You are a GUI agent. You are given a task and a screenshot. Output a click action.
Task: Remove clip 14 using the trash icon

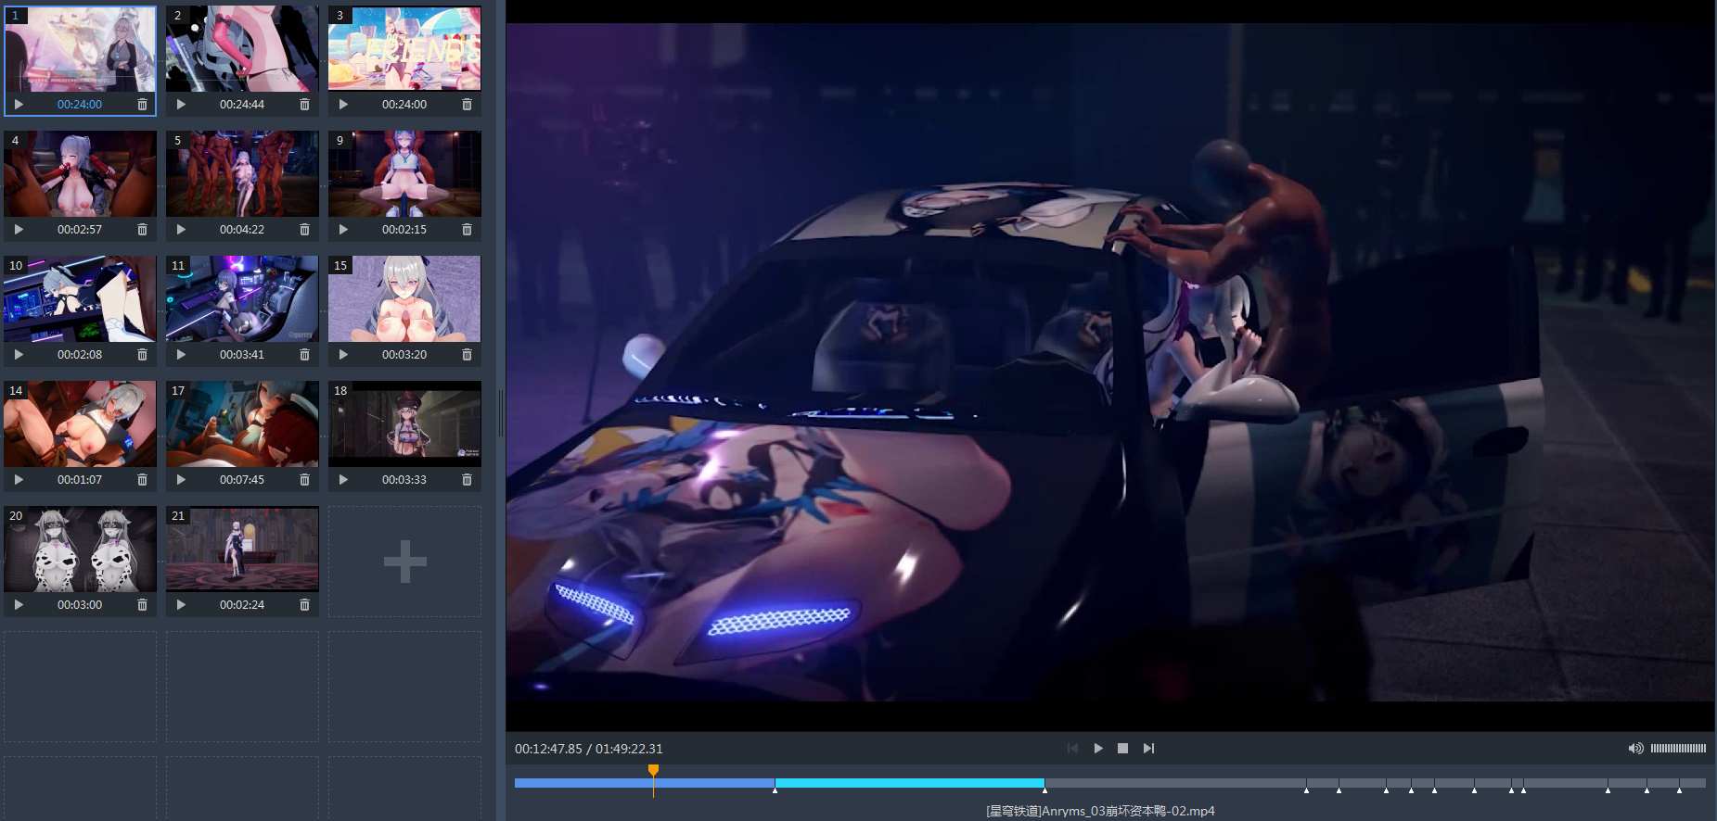[x=142, y=480]
